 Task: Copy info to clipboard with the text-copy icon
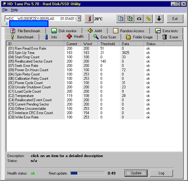121,19
